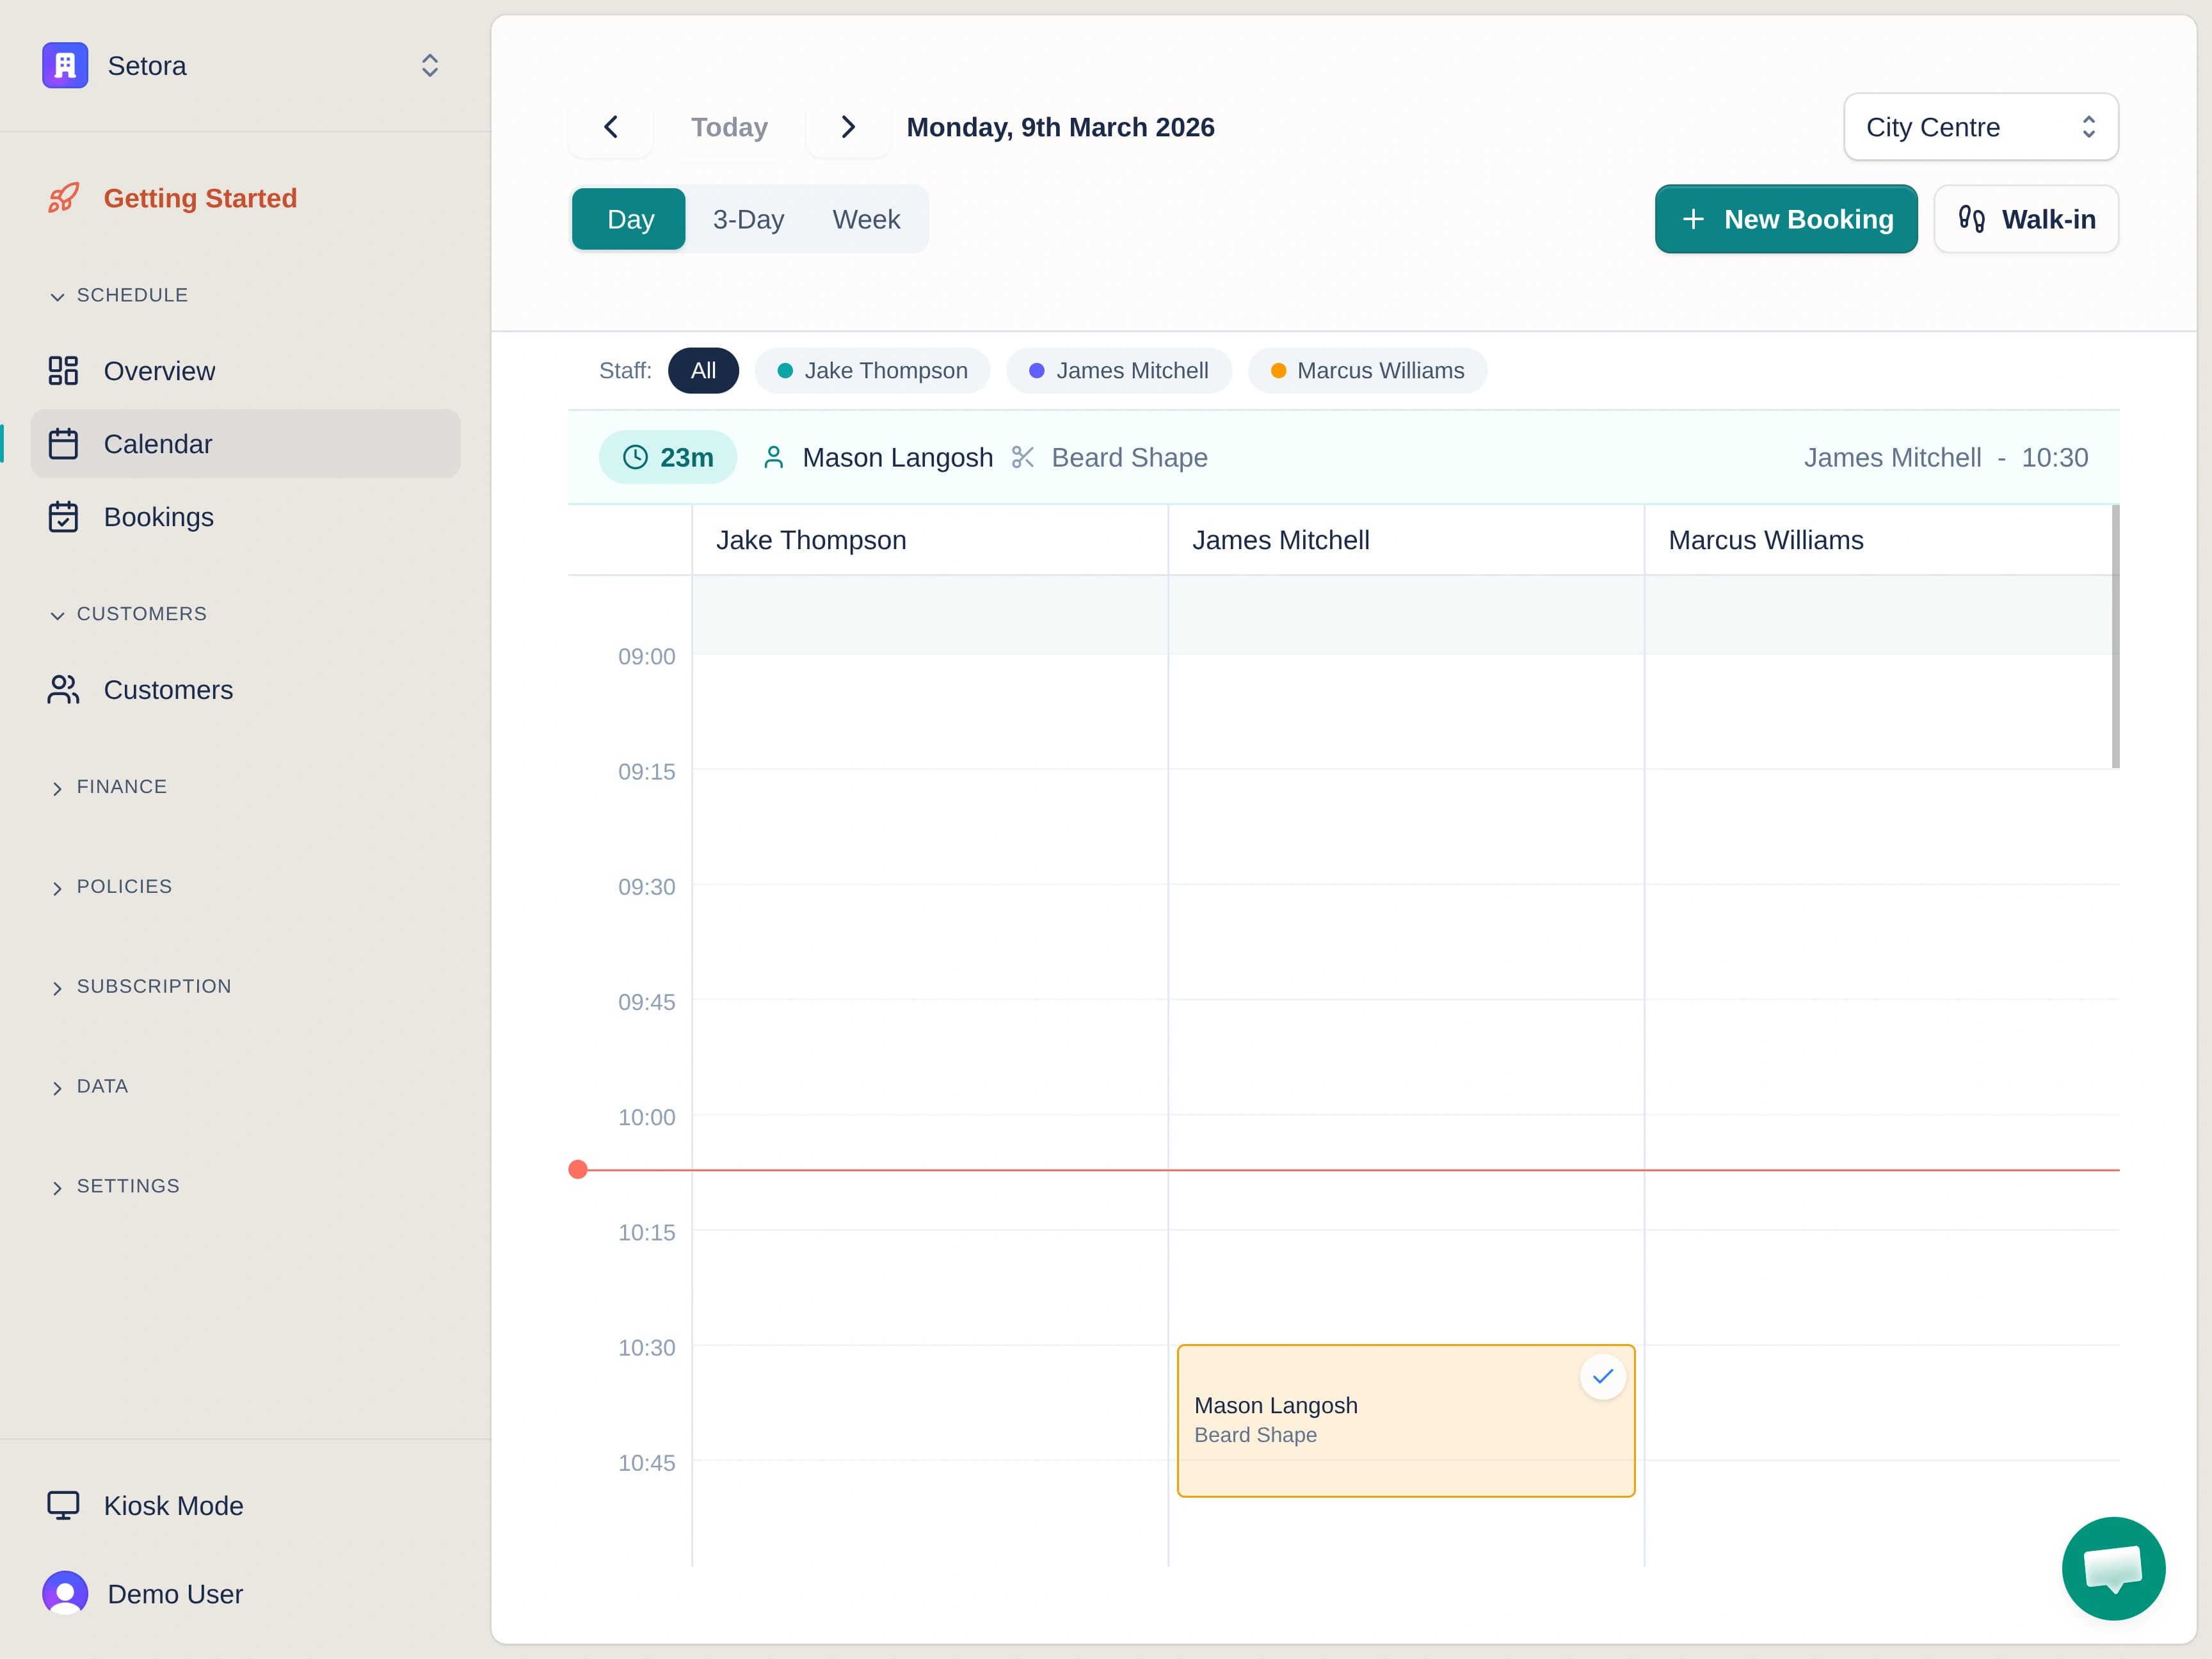Image resolution: width=2212 pixels, height=1659 pixels.
Task: Click the Today button
Action: tap(729, 126)
